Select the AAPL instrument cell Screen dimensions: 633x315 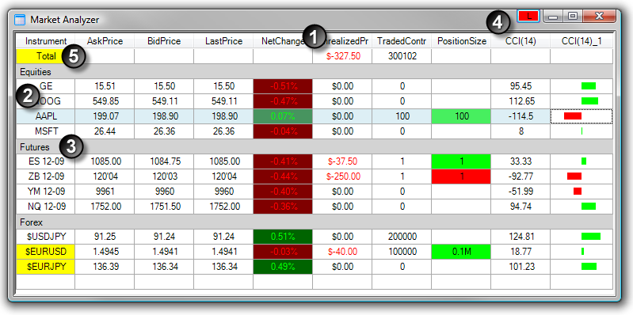(46, 116)
